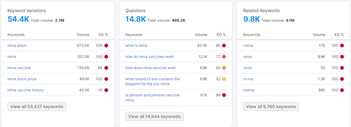351x127 pixels.
Task: Click the 9.8K Related Keywords total
Action: [x=252, y=19]
